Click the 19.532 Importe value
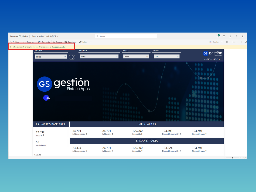256x192 pixels. click(x=40, y=132)
